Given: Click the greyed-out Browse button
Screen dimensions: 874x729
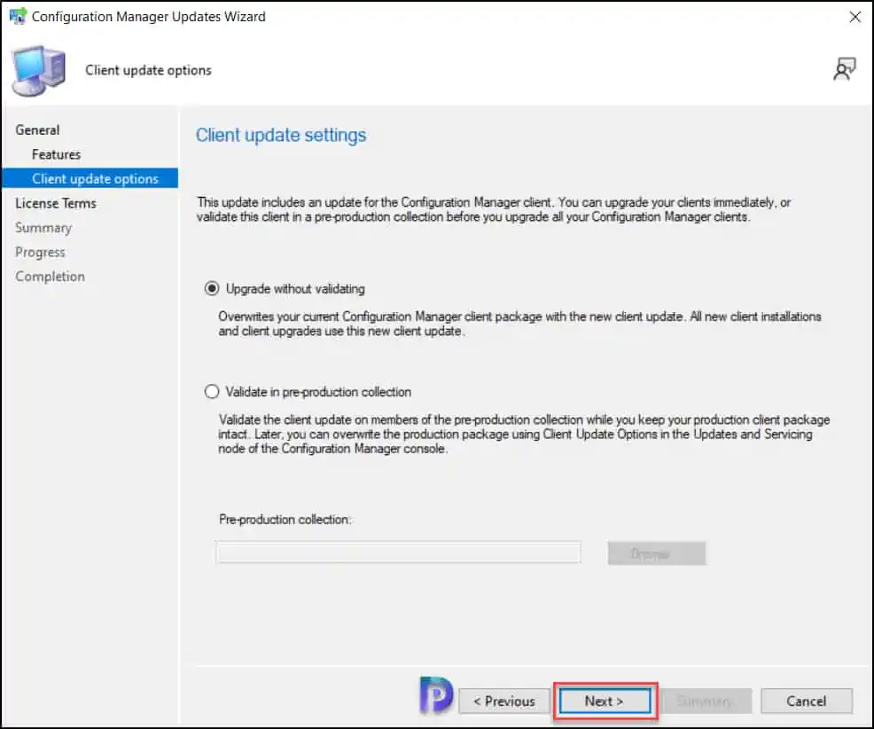Looking at the screenshot, I should (657, 553).
